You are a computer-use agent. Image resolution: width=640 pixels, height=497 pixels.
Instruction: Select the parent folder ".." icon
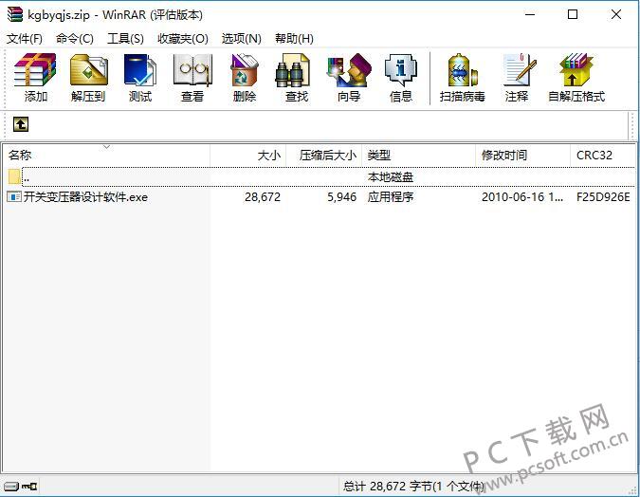[14, 176]
